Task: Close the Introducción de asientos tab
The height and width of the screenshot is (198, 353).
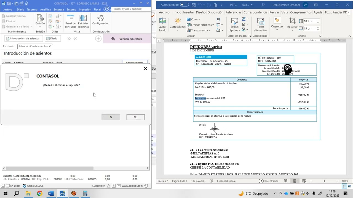Action: (50, 46)
